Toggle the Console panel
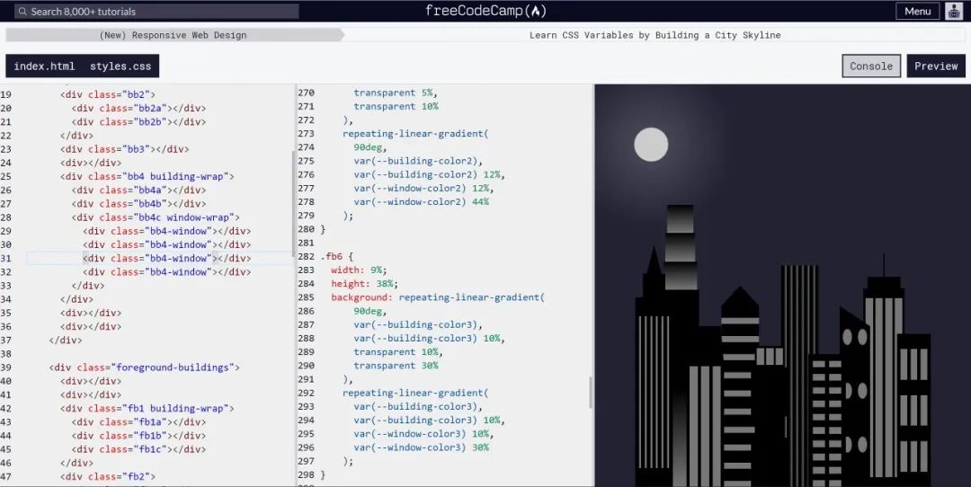971x487 pixels. coord(870,66)
